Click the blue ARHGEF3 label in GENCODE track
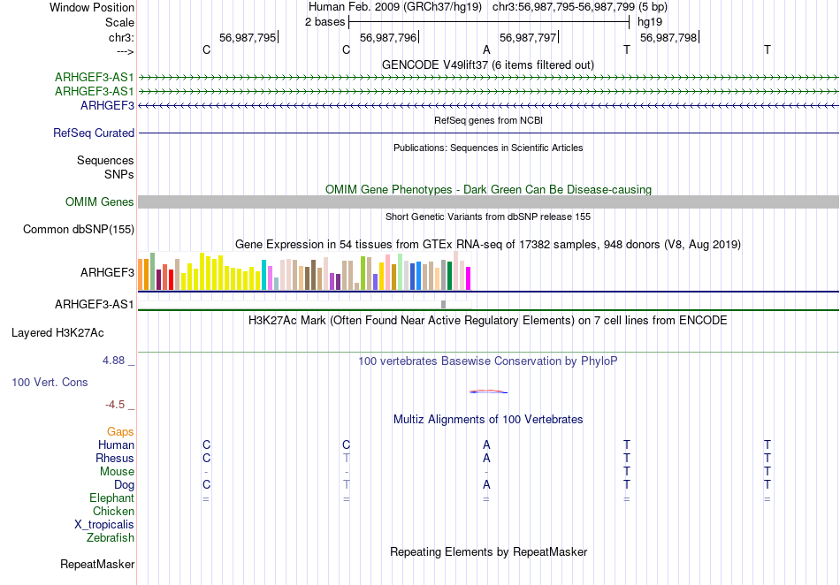The width and height of the screenshot is (840, 585). click(107, 105)
